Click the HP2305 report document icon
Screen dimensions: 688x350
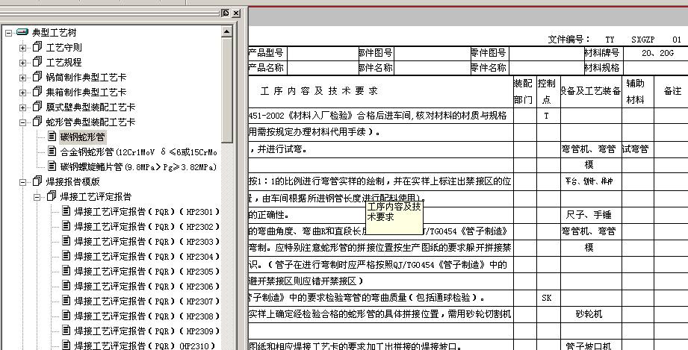[66, 271]
